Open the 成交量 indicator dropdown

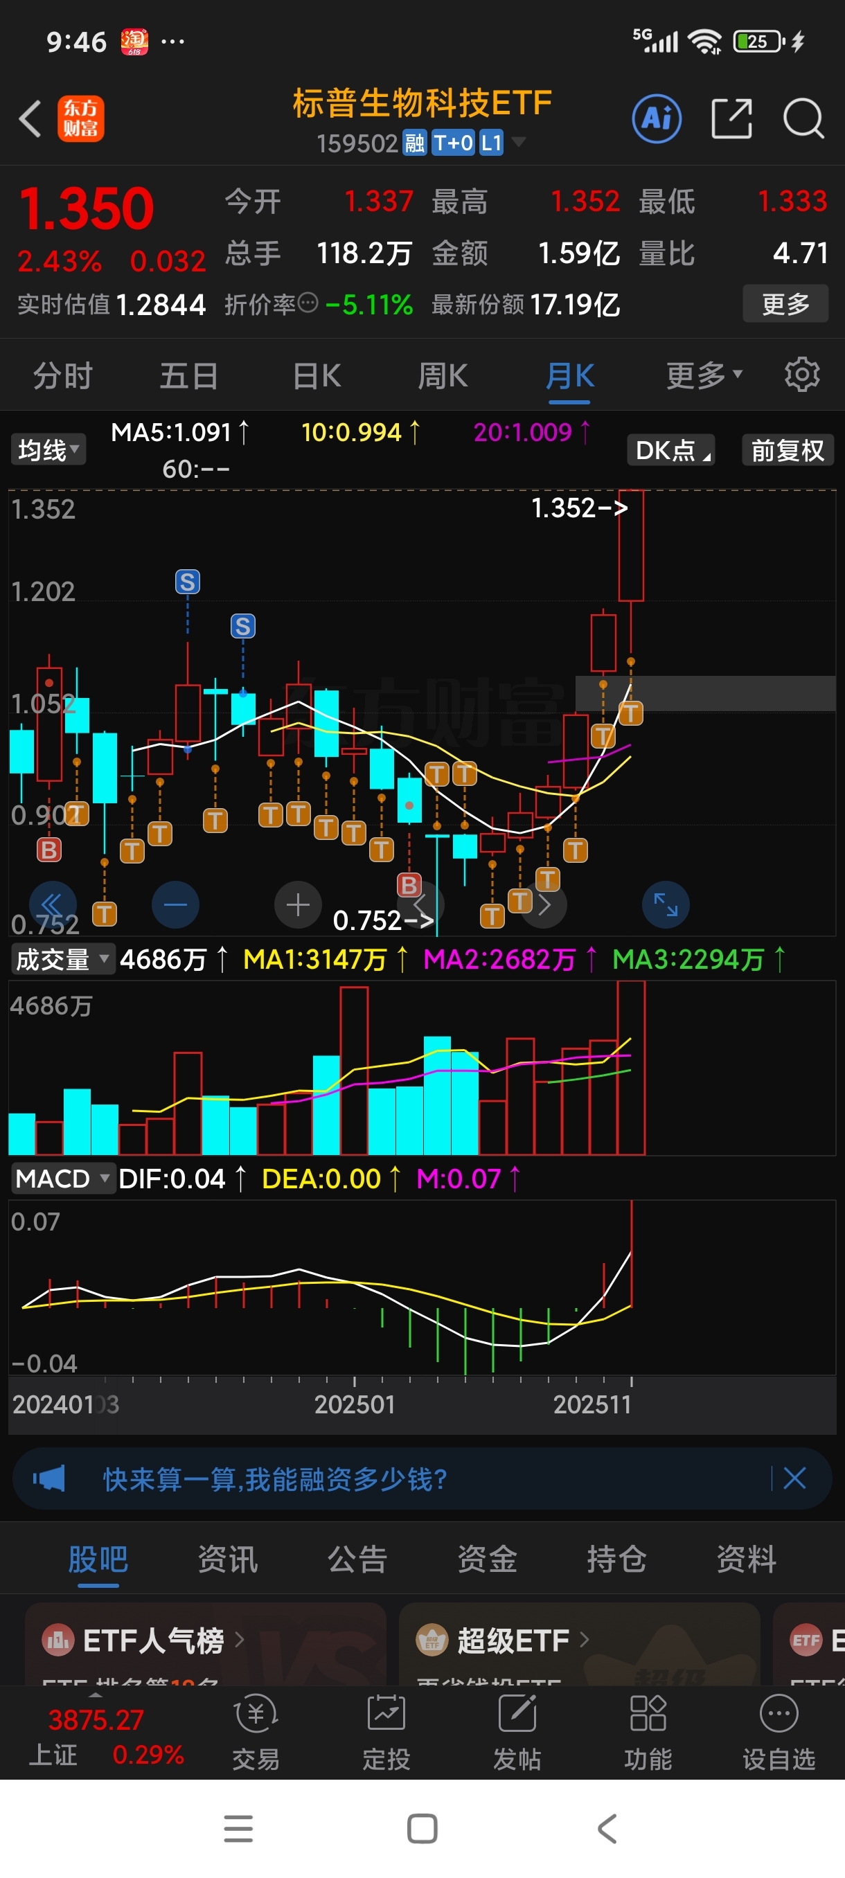63,958
